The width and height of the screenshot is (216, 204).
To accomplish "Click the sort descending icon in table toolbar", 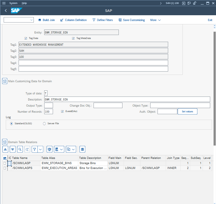I will point(12,149).
